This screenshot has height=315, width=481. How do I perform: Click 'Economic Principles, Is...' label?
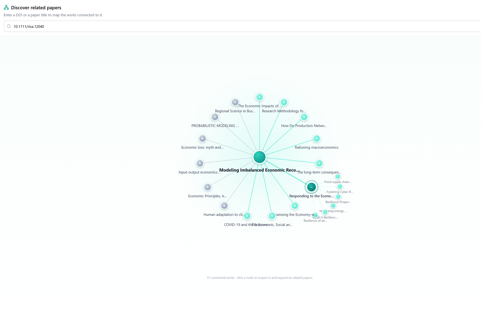pyautogui.click(x=207, y=196)
